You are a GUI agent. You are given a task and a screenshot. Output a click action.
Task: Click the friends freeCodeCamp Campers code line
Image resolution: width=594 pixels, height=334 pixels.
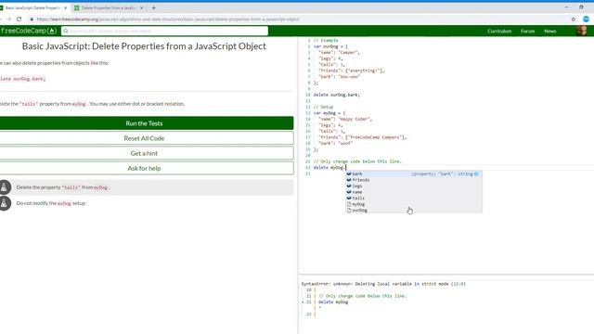[x=362, y=137]
